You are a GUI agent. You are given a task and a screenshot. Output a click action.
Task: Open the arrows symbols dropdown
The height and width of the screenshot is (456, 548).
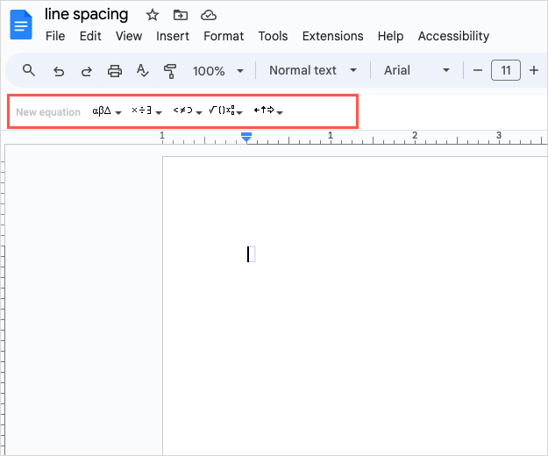pyautogui.click(x=268, y=111)
